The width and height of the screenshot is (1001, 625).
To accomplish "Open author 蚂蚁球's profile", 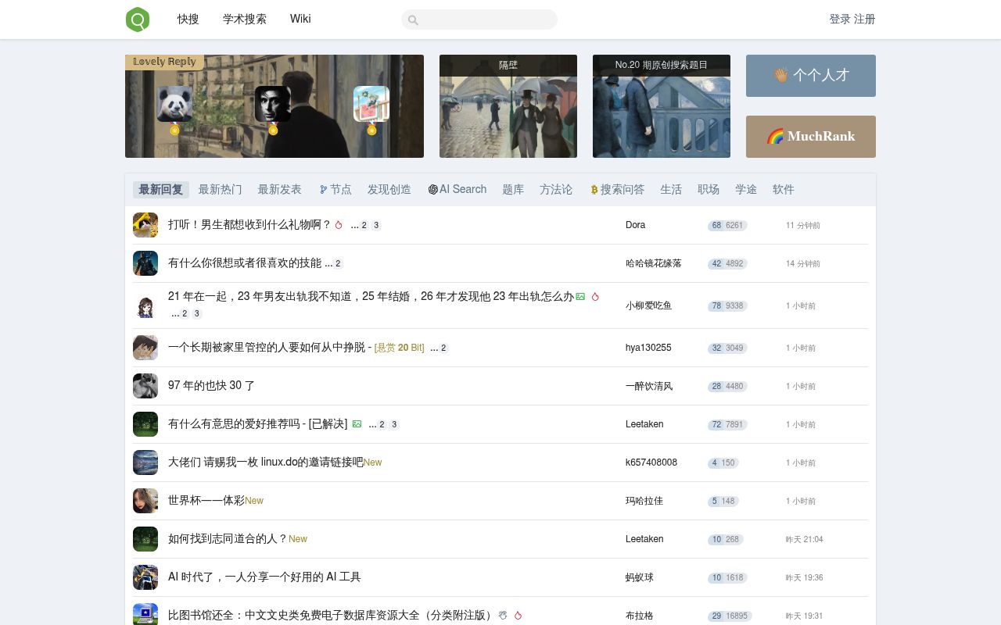I will coord(640,577).
